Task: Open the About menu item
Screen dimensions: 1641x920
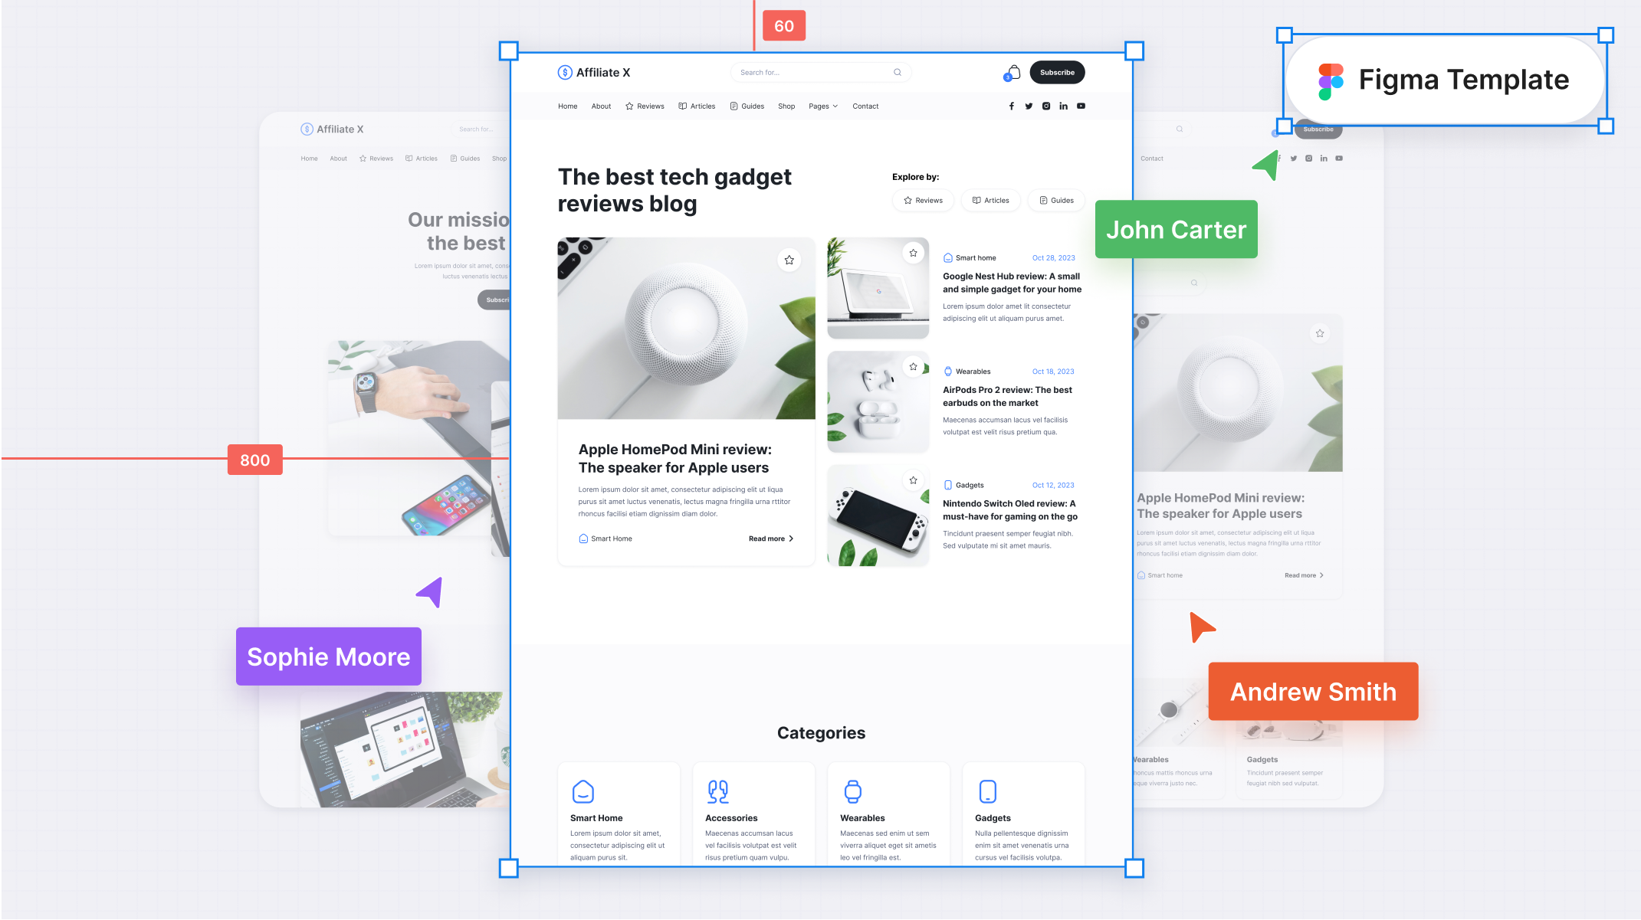Action: 601,106
